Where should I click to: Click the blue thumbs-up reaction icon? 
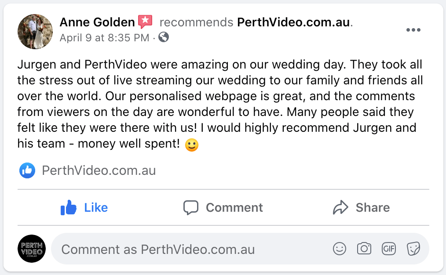(27, 170)
